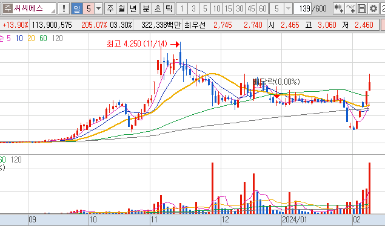Switch to second 초 chart period

158,8
